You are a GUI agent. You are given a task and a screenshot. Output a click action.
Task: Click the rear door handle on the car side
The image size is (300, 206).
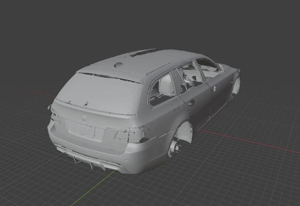[x=192, y=103]
